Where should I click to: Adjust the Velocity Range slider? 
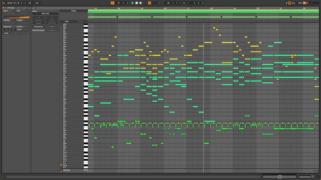pyautogui.click(x=52, y=30)
